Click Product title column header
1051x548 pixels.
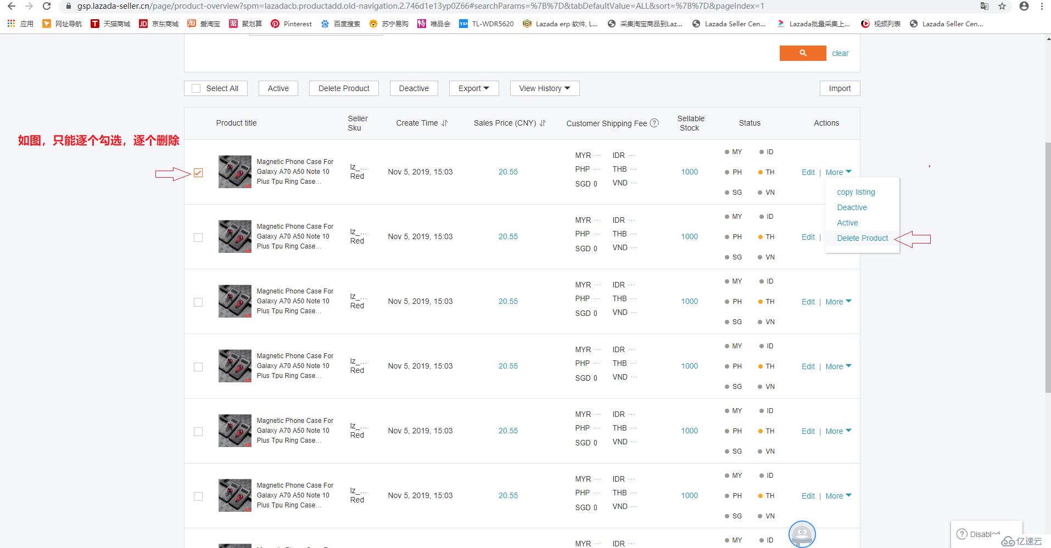[x=236, y=123]
